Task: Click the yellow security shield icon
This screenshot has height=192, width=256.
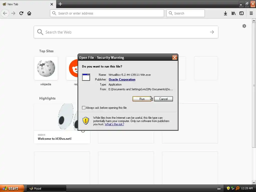Action: (85, 121)
